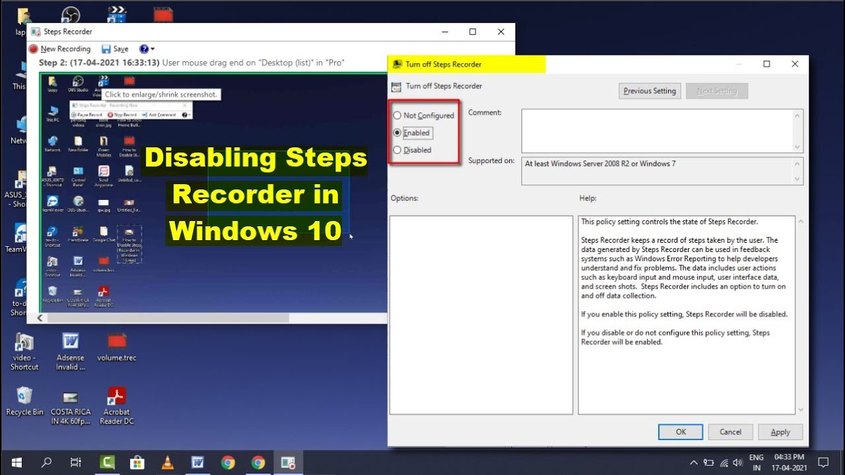Viewport: 845px width, 475px height.
Task: Open the volume tray icon
Action: coord(739,462)
